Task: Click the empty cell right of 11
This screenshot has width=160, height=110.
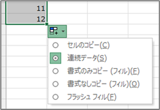Action: click(x=67, y=8)
